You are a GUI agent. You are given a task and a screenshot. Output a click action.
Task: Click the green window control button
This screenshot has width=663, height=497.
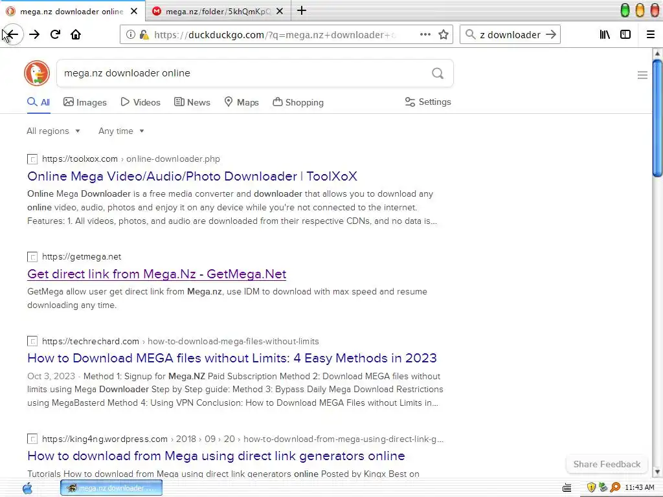625,10
